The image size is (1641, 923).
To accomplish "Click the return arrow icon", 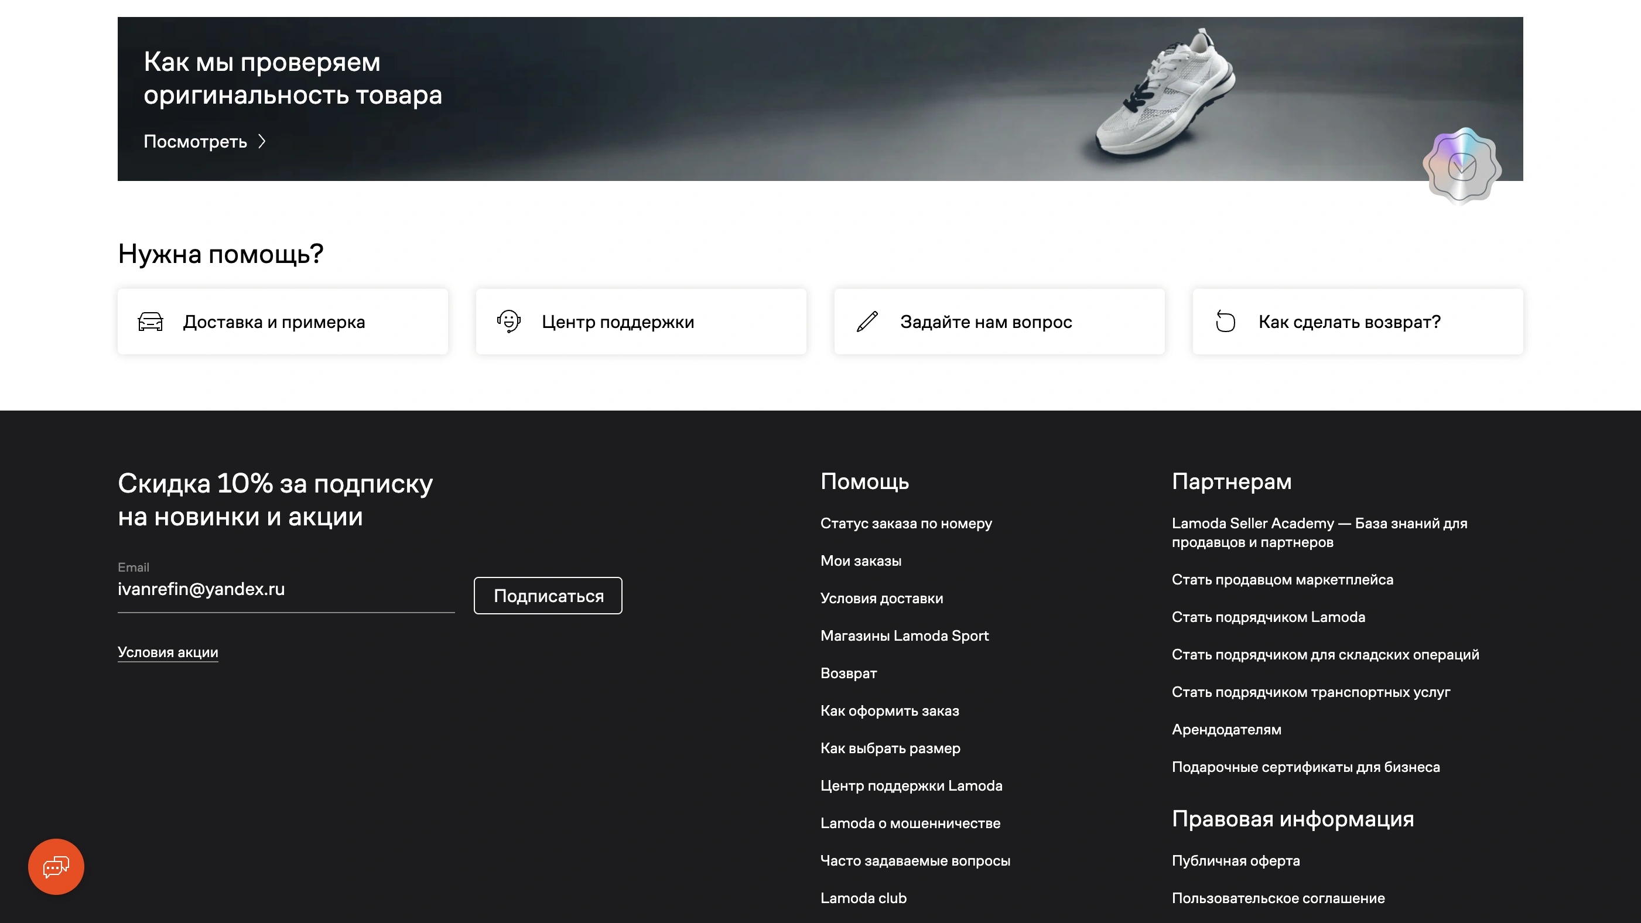I will (x=1225, y=322).
